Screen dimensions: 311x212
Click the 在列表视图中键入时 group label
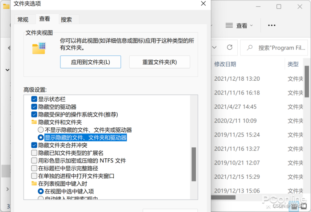click(63, 184)
